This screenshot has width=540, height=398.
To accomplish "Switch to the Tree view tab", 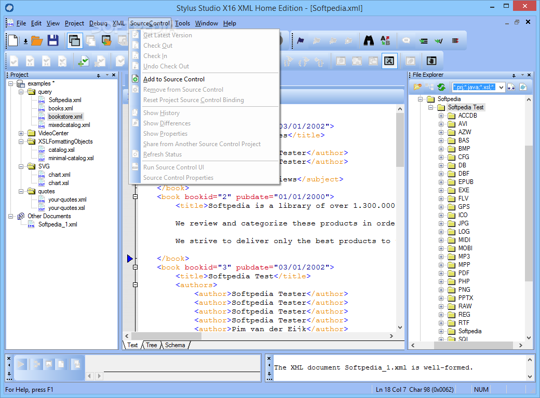I will (151, 345).
